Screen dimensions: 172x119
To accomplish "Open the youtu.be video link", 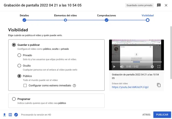I will 130,87.
